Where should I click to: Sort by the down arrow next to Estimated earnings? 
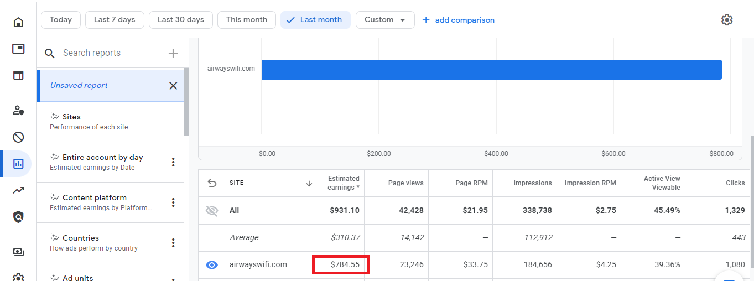pos(309,183)
